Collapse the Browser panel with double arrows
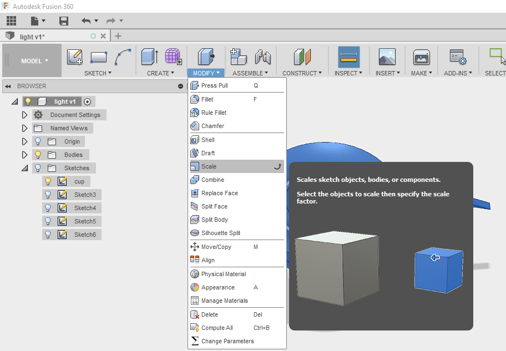Image resolution: width=506 pixels, height=351 pixels. tap(8, 86)
